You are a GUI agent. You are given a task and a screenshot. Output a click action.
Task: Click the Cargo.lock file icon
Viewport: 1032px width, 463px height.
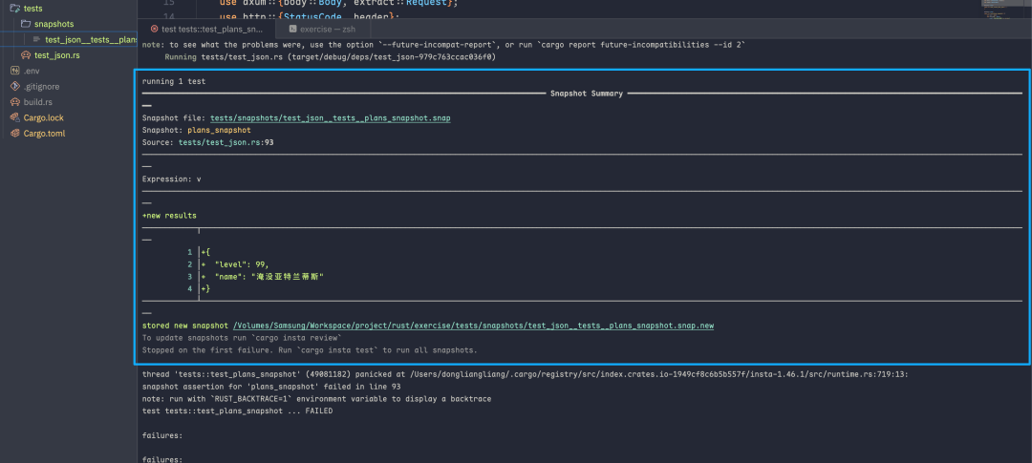pyautogui.click(x=14, y=117)
